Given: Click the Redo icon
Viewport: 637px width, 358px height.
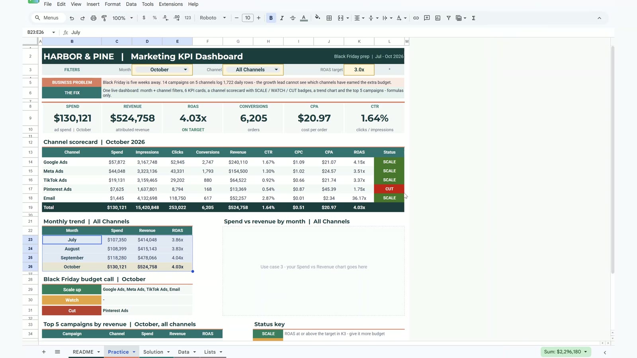Looking at the screenshot, I should 82,18.
